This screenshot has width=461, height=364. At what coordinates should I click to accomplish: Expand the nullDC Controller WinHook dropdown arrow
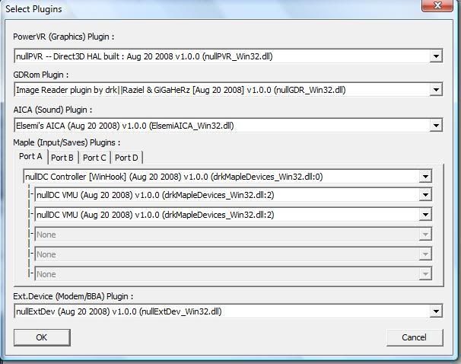[x=425, y=177]
